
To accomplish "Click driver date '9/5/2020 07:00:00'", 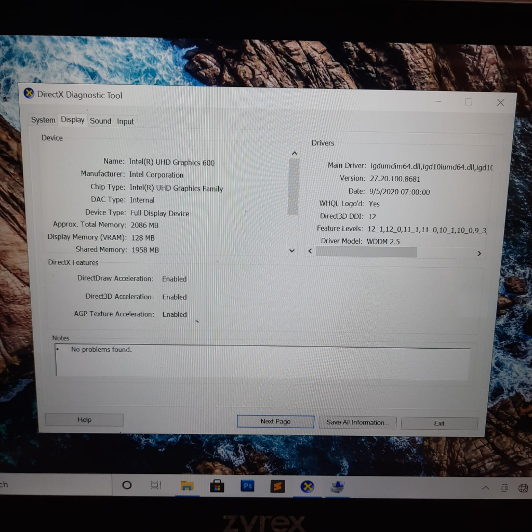I will pyautogui.click(x=400, y=192).
